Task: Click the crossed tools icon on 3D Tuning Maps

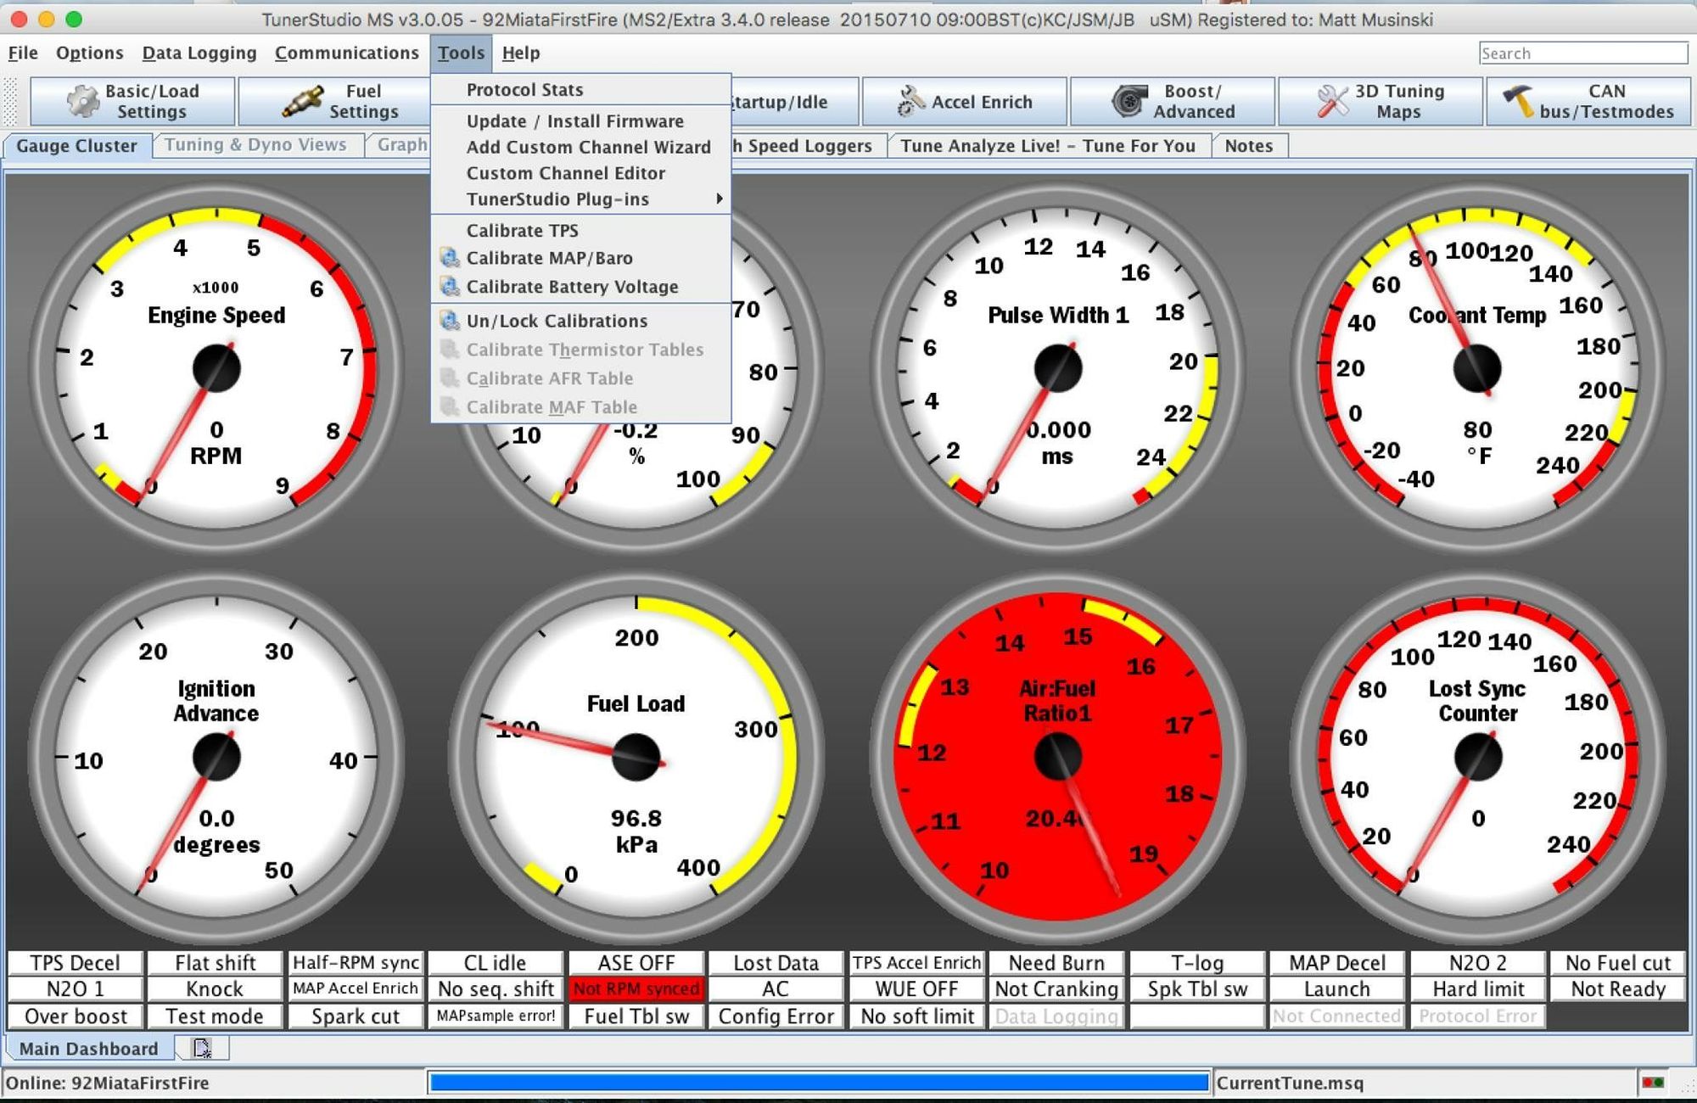Action: (1332, 102)
